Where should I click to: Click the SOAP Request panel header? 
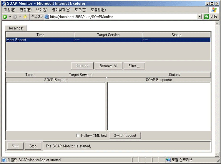tap(56, 80)
